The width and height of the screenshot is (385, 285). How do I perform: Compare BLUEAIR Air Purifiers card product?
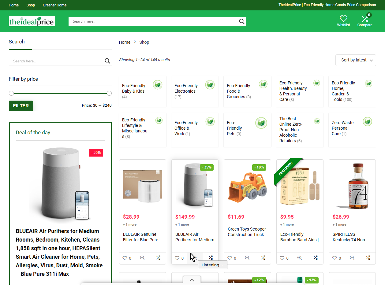point(211,258)
